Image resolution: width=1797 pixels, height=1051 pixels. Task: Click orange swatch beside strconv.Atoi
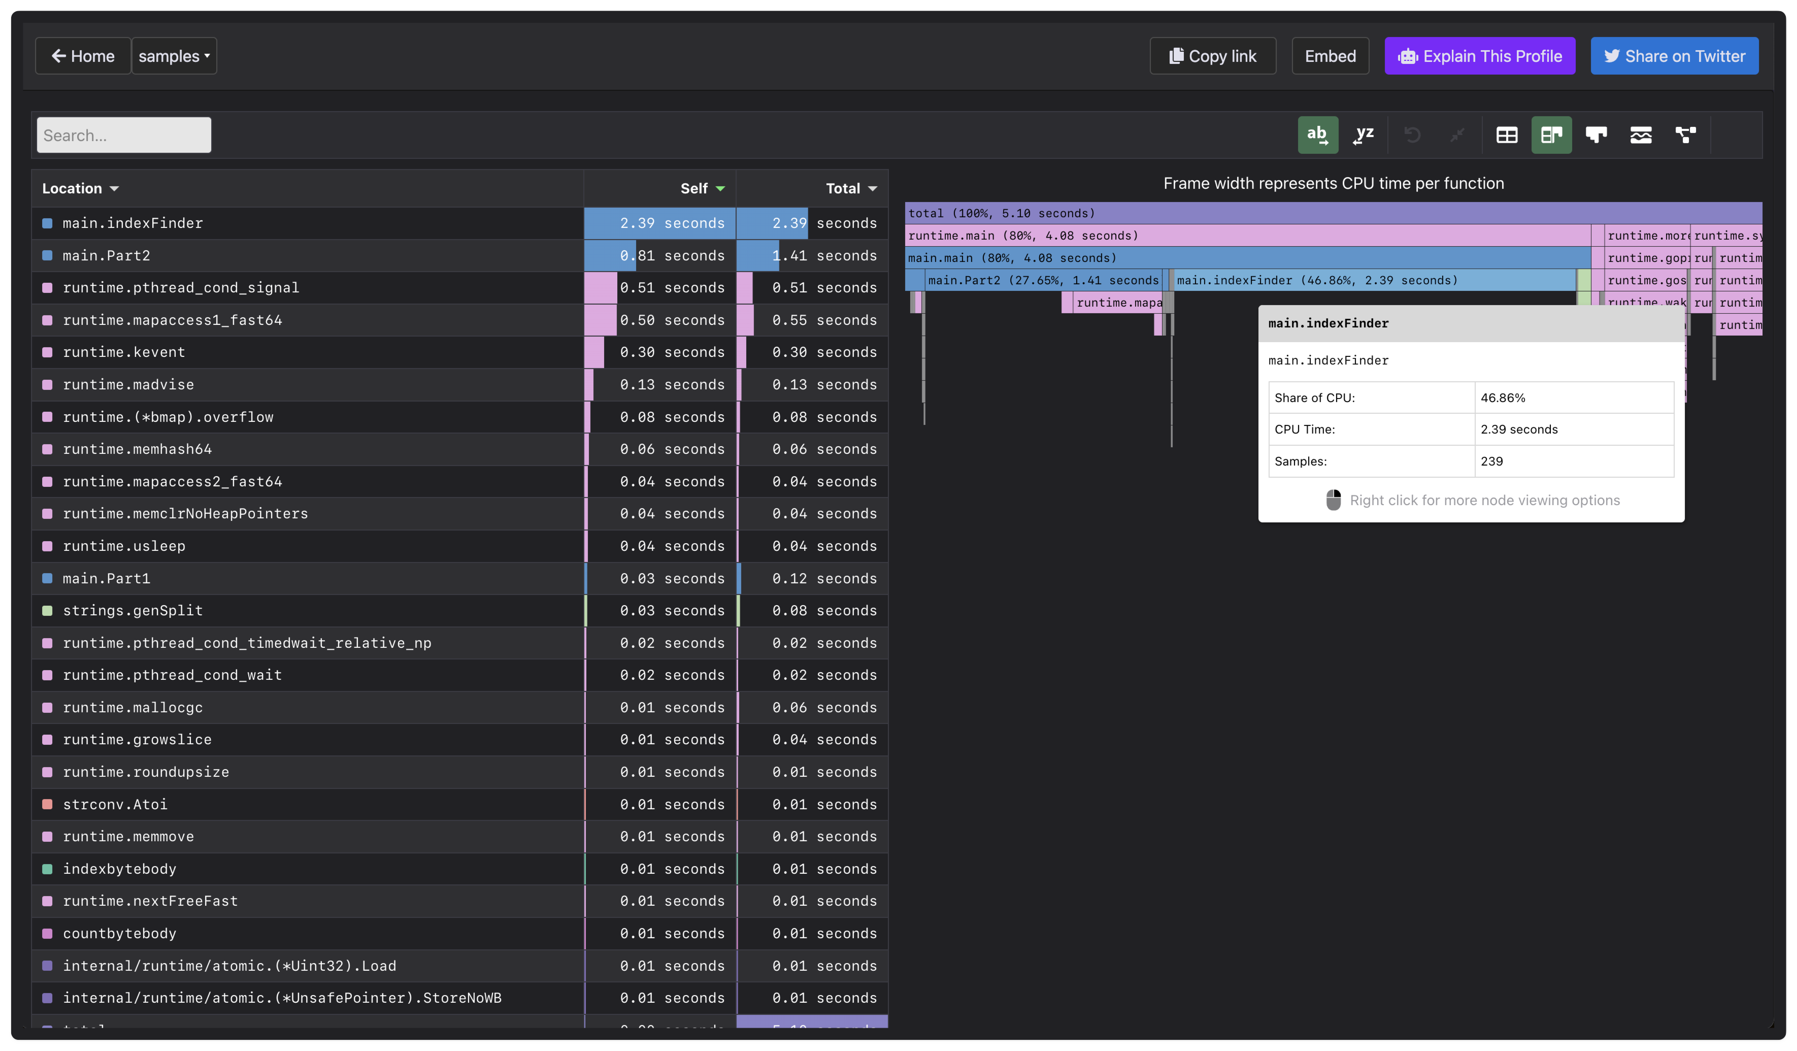(x=47, y=804)
